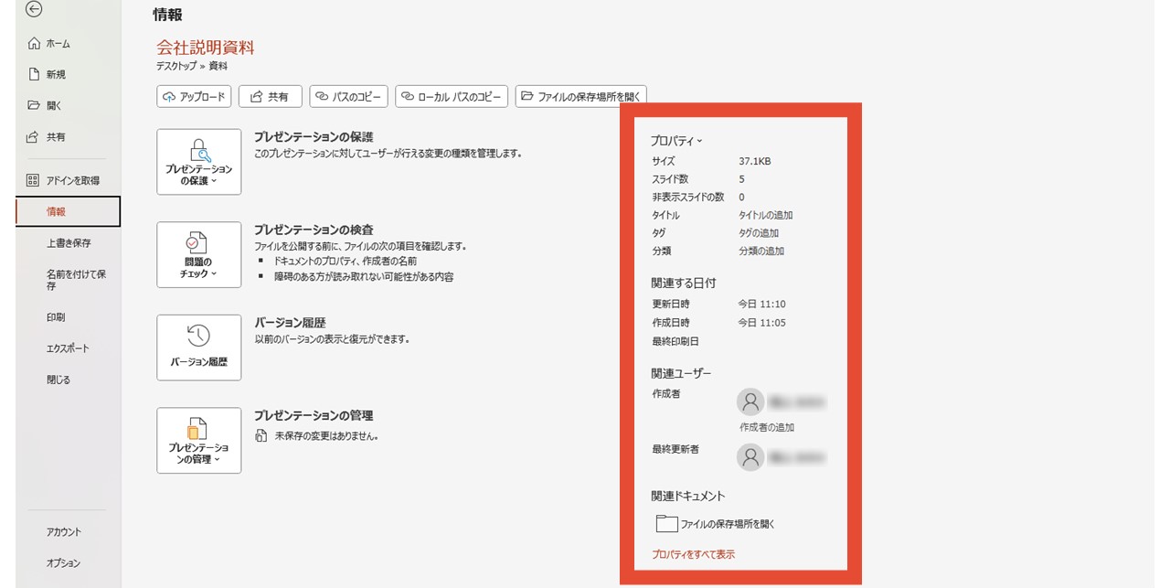Open the 問題のチェック dropdown button
This screenshot has width=1170, height=588.
click(x=199, y=254)
